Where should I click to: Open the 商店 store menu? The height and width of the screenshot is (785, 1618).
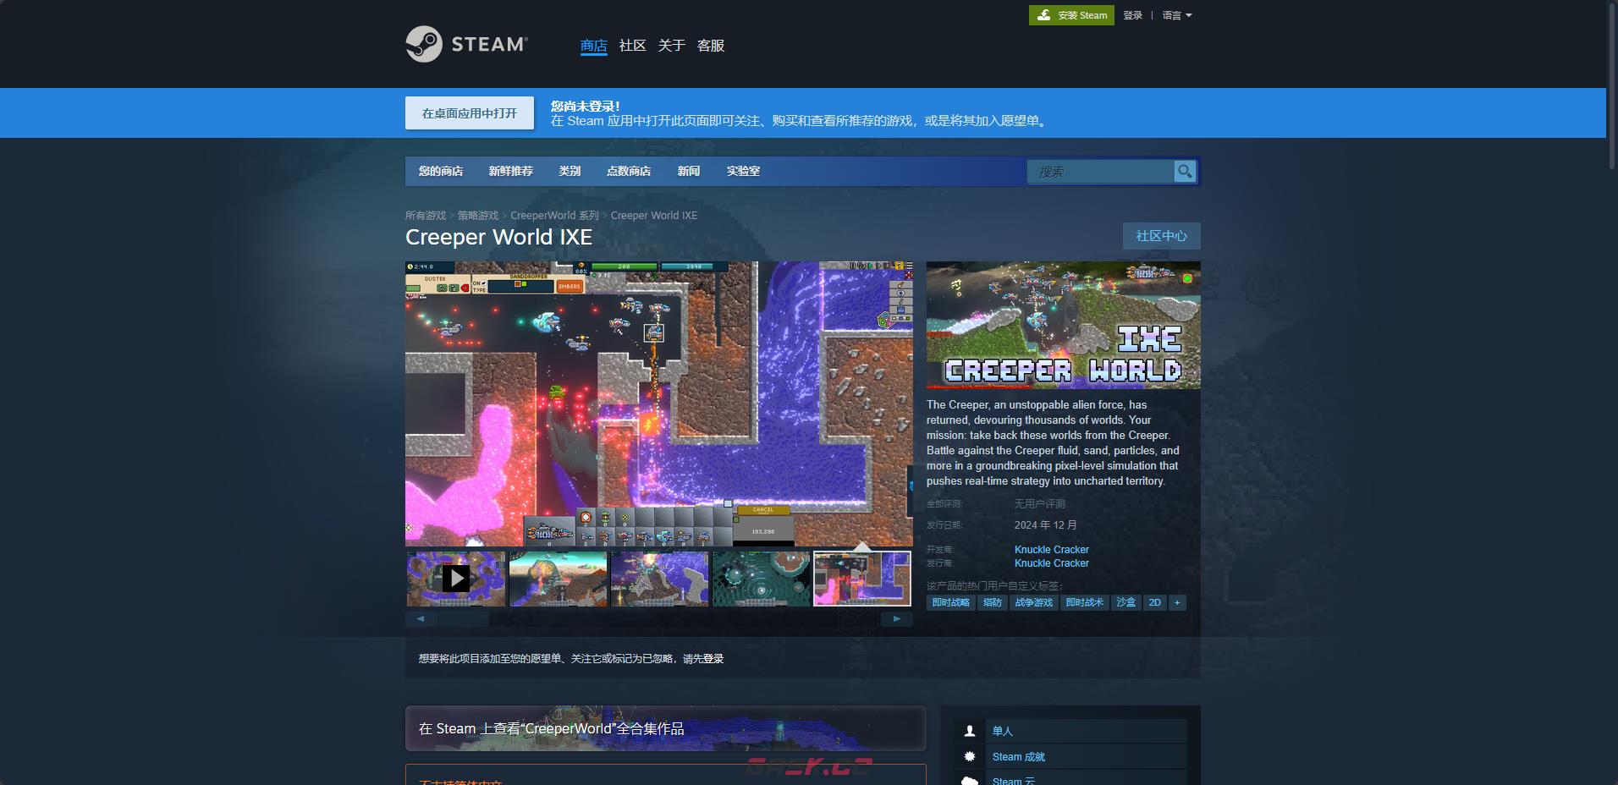click(594, 46)
